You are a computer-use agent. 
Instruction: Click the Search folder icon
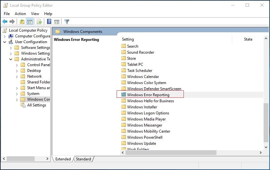124,46
